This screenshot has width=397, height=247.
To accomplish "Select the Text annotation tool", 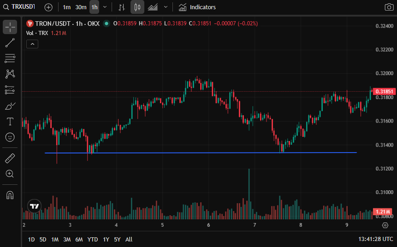I will point(10,122).
